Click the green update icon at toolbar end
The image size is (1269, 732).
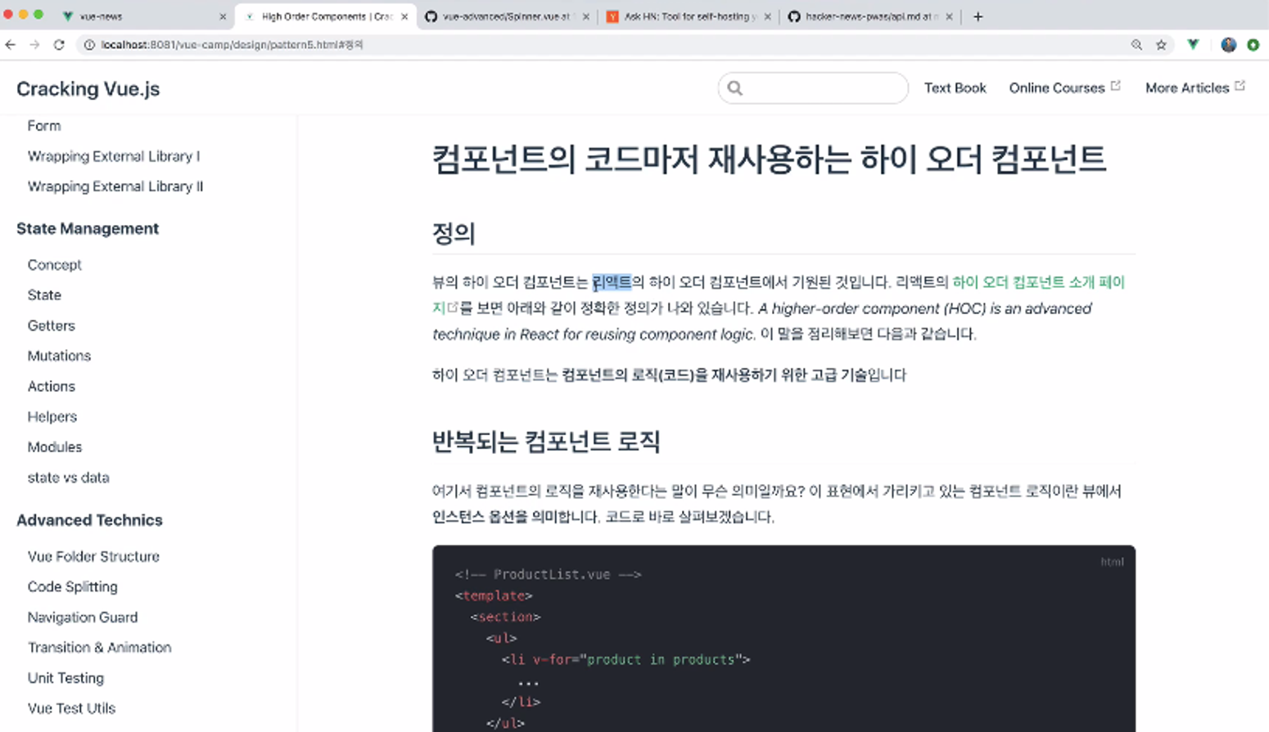(1253, 45)
